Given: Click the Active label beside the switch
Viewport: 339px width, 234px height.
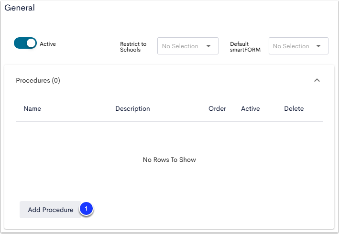Looking at the screenshot, I should (48, 44).
